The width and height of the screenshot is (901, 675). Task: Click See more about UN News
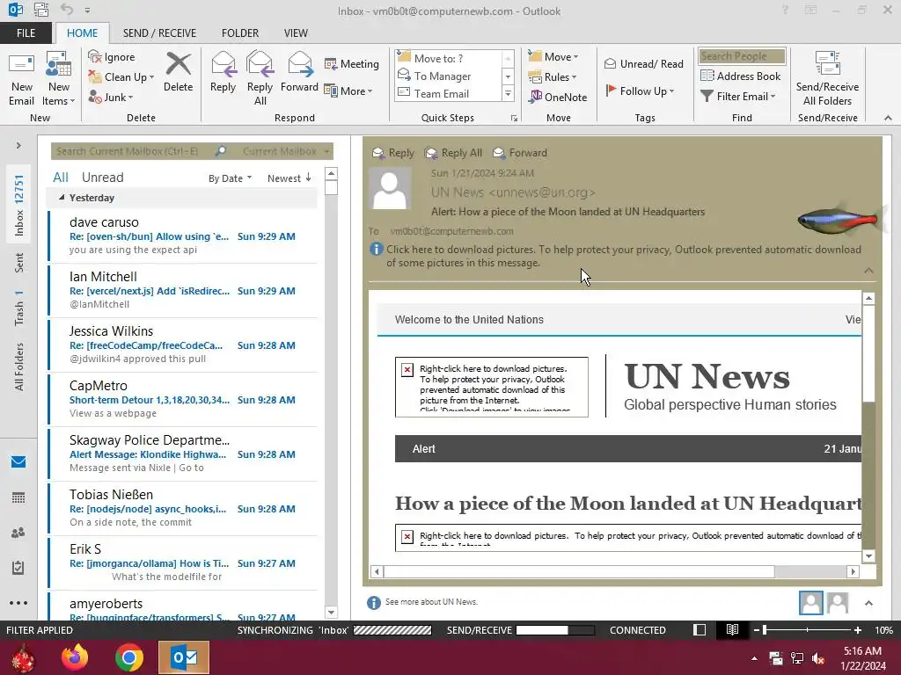[x=431, y=602]
